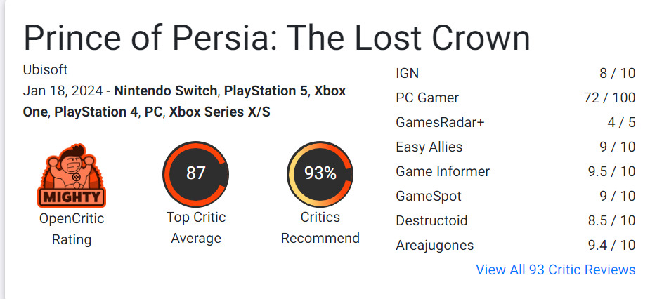Image resolution: width=650 pixels, height=299 pixels.
Task: Click the 87 Top Critic Average circle
Action: 195,173
